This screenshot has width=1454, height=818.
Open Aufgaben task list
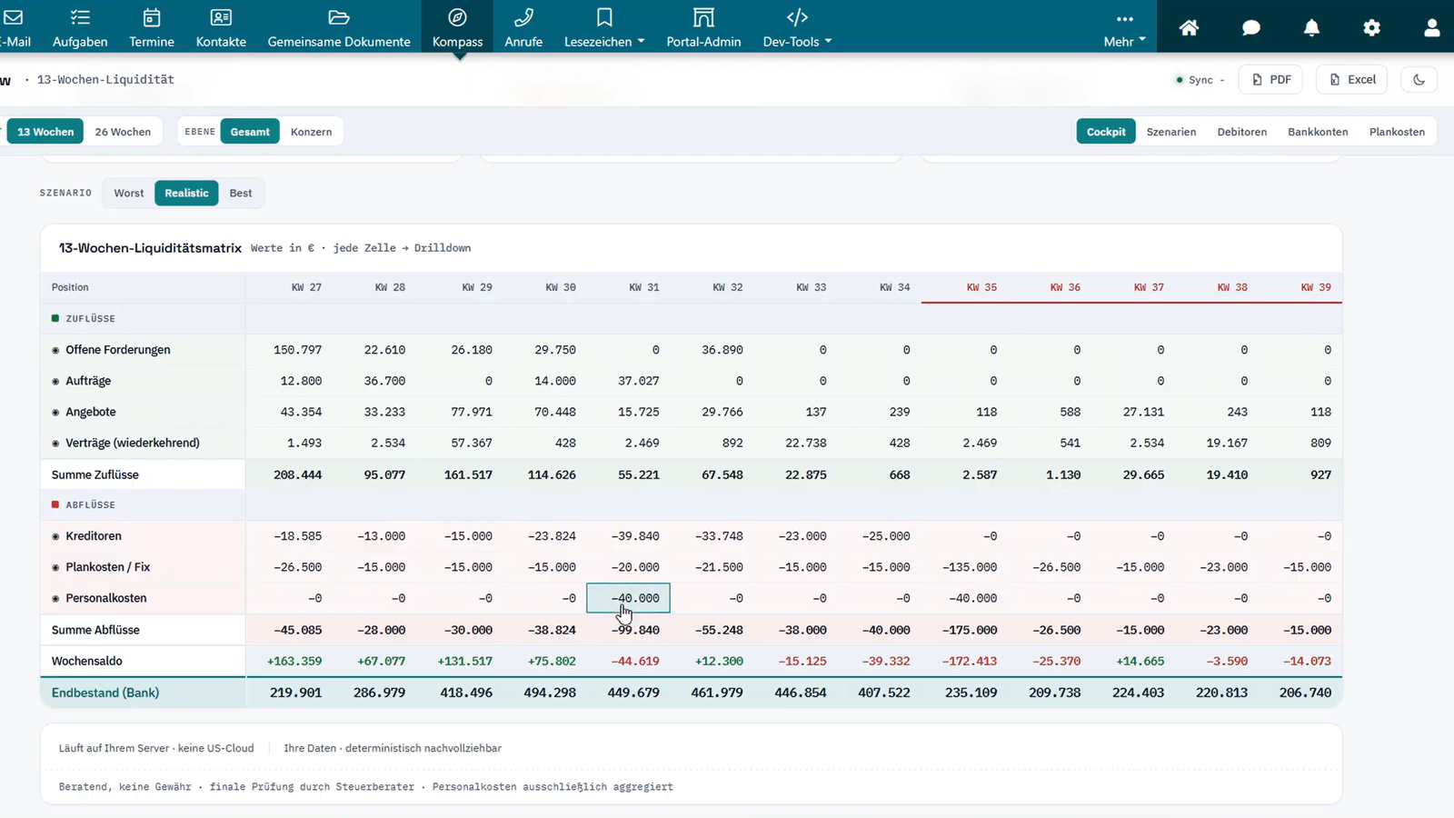[x=80, y=28]
